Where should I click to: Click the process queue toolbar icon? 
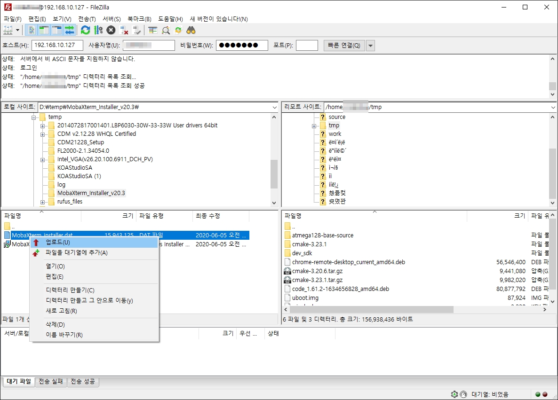(x=98, y=30)
